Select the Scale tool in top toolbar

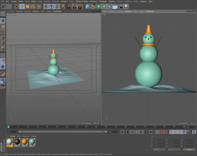28,6
